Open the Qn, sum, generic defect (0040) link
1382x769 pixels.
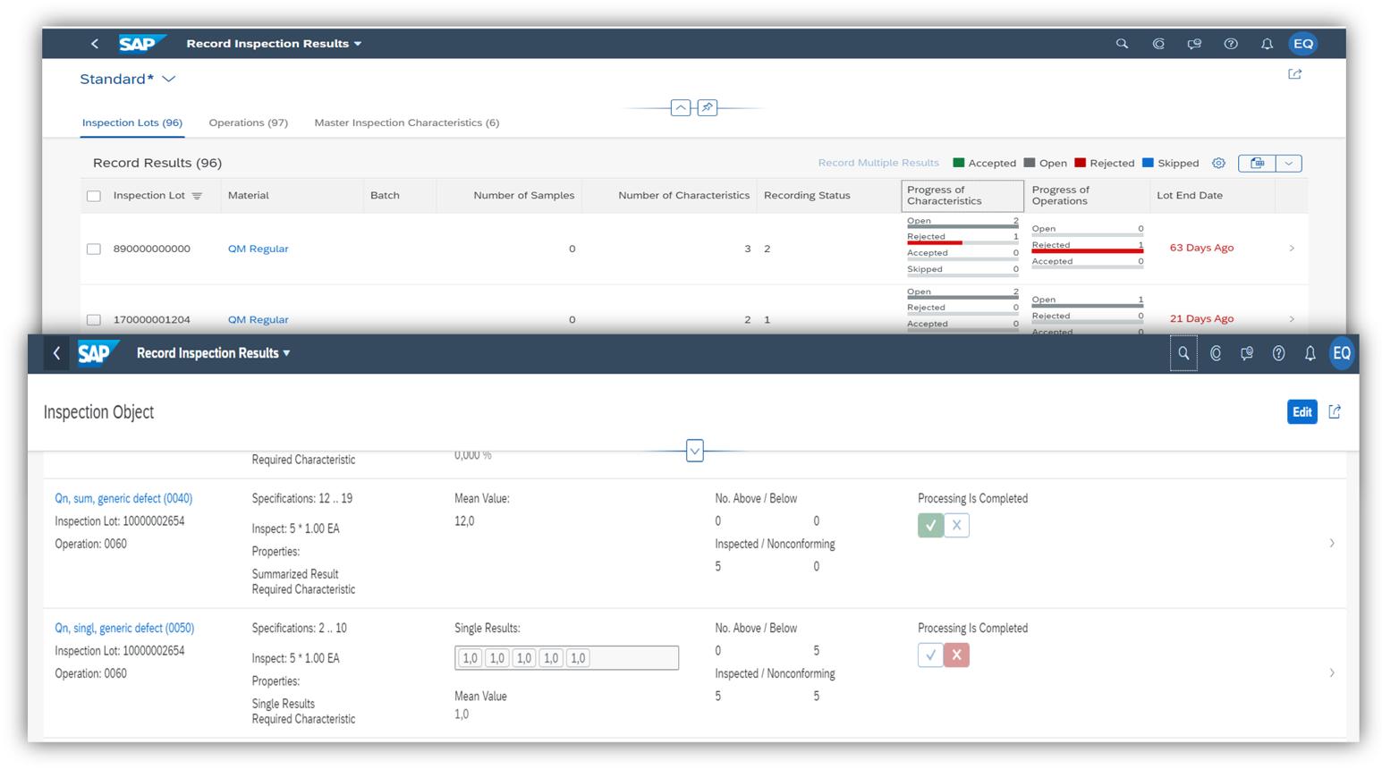coord(123,498)
